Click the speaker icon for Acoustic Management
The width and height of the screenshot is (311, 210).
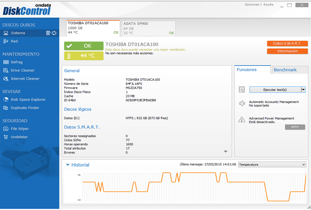[242, 103]
